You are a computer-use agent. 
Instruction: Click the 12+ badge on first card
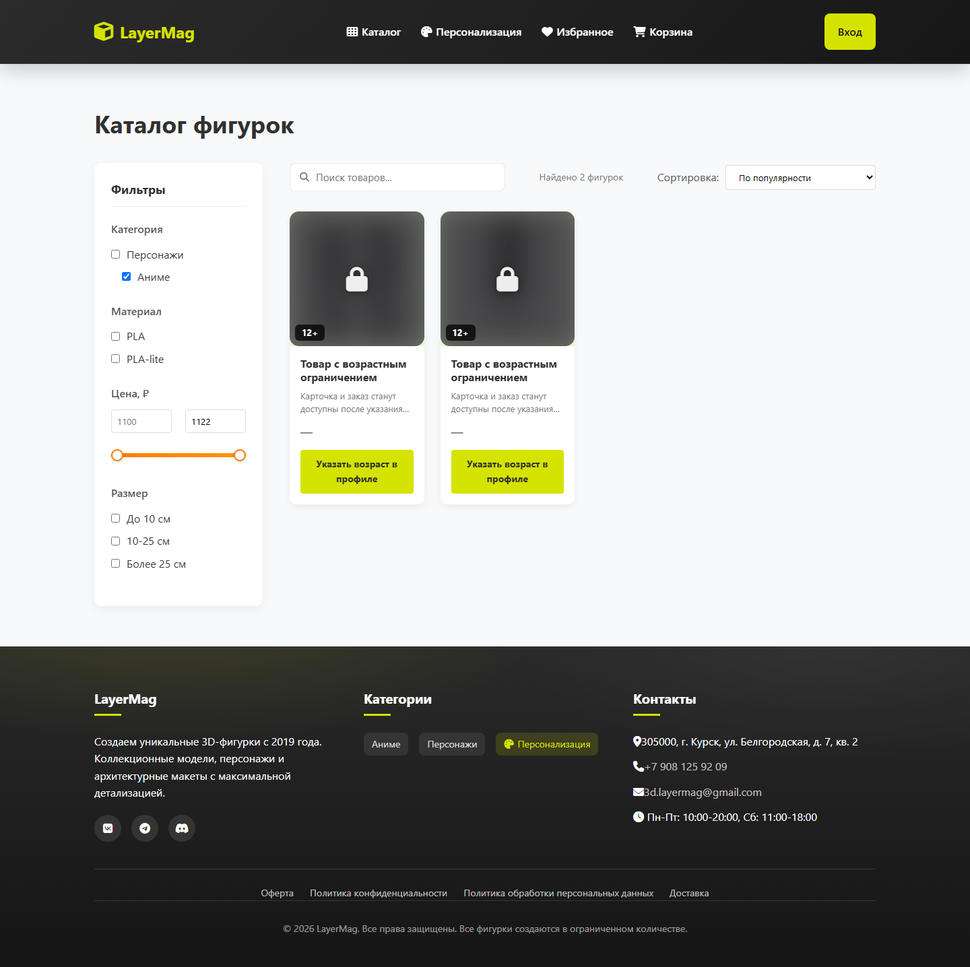(310, 333)
